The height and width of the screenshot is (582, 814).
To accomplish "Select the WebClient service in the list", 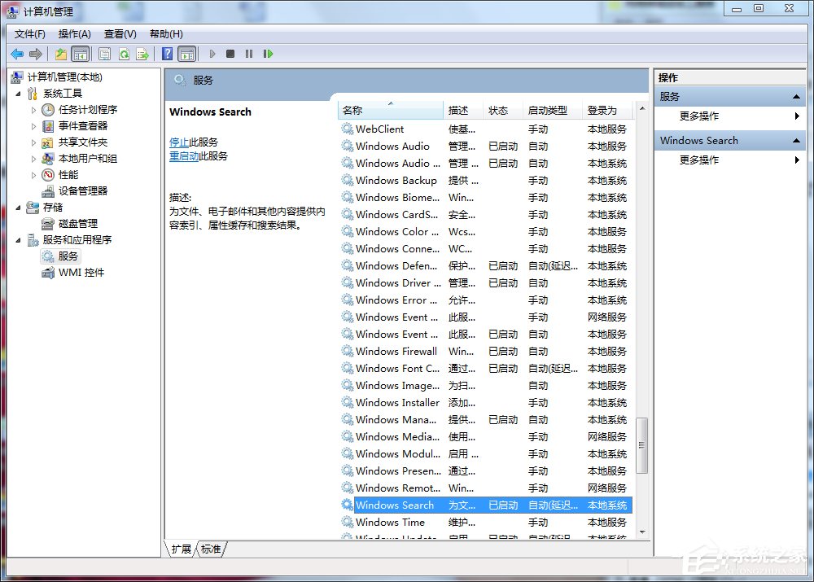I will pos(379,129).
